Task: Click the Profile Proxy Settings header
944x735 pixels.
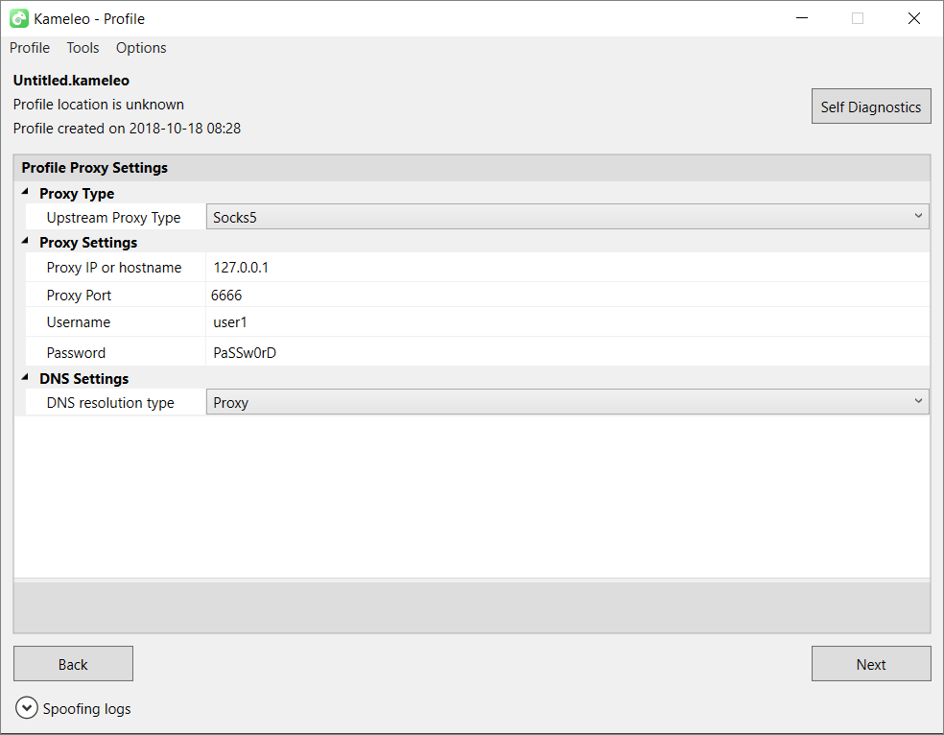Action: pyautogui.click(x=95, y=167)
